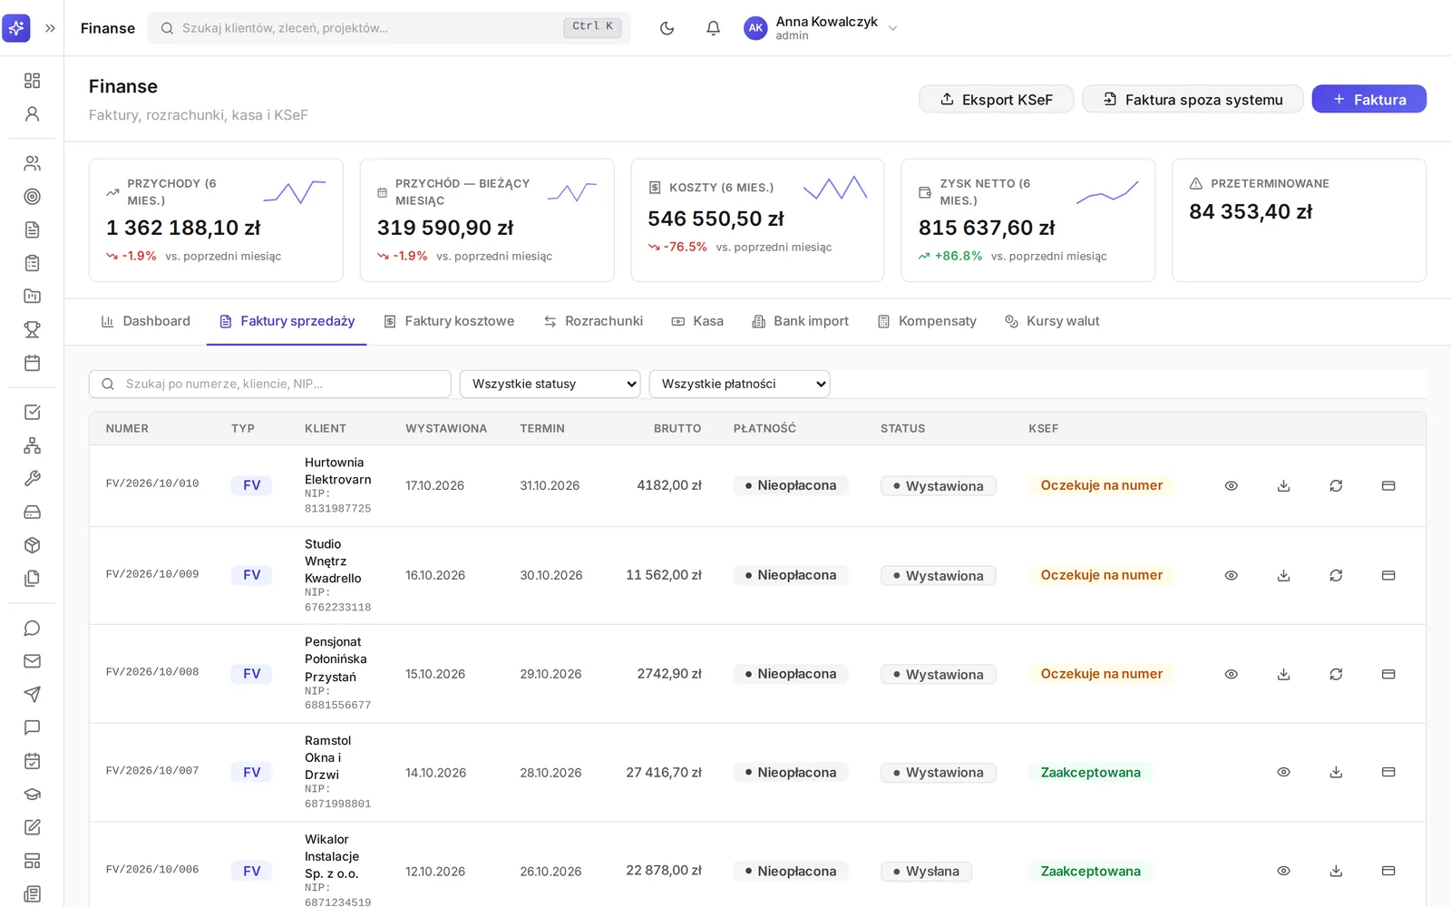View invoice FV/2026/10/008 eye icon

pyautogui.click(x=1231, y=675)
